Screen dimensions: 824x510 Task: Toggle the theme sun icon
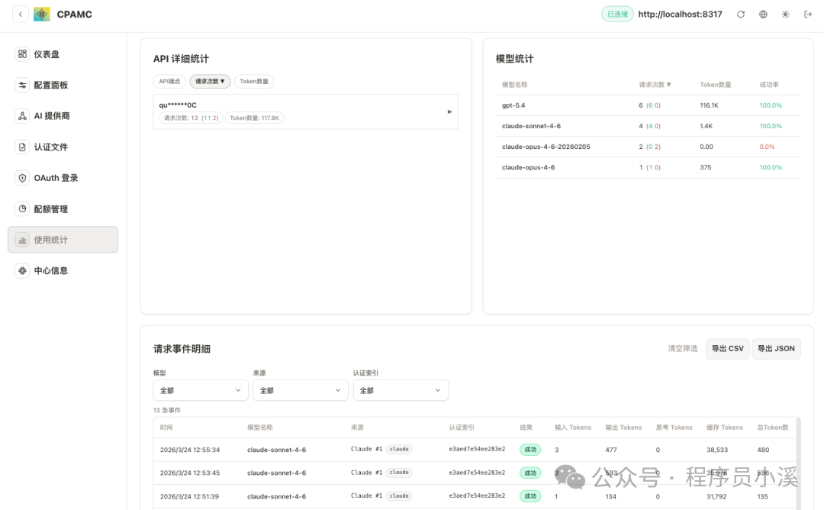(x=786, y=15)
